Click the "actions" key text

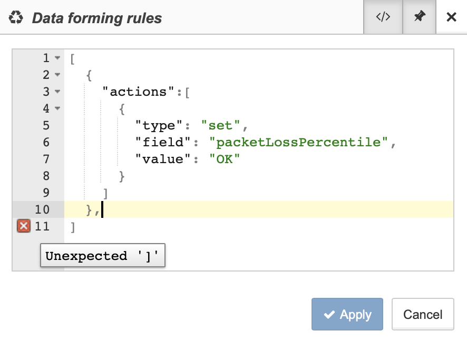(x=138, y=92)
